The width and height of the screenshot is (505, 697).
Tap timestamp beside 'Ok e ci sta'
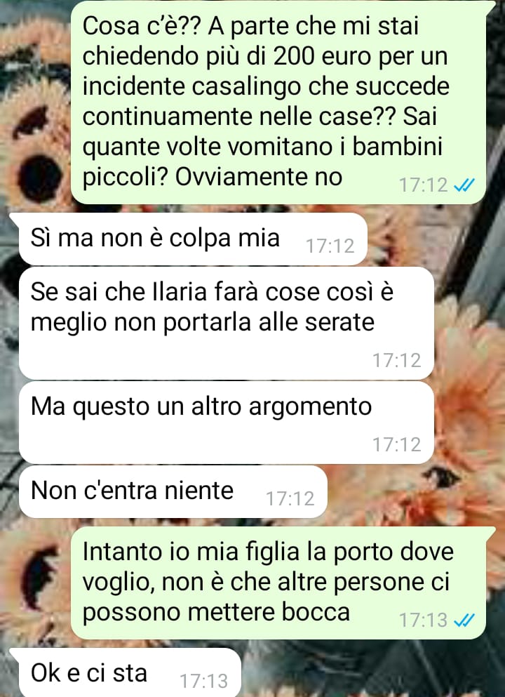(204, 681)
